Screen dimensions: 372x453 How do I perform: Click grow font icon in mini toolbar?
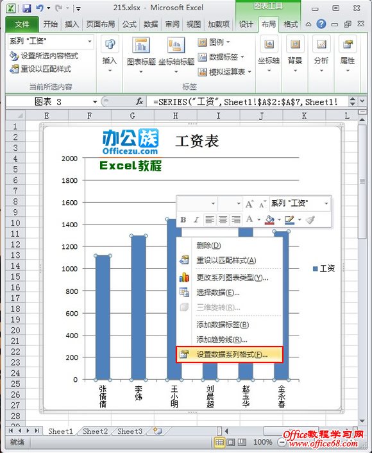[x=249, y=204]
